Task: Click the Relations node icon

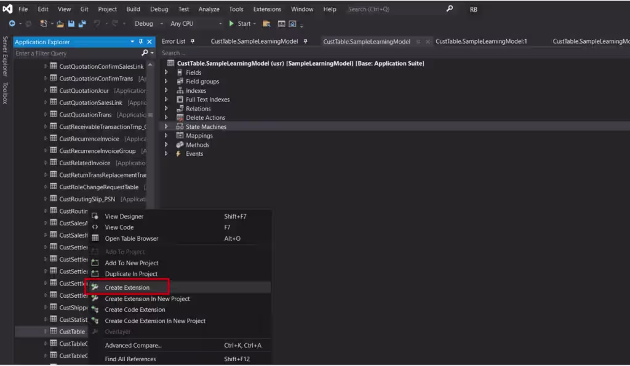Action: pos(180,109)
